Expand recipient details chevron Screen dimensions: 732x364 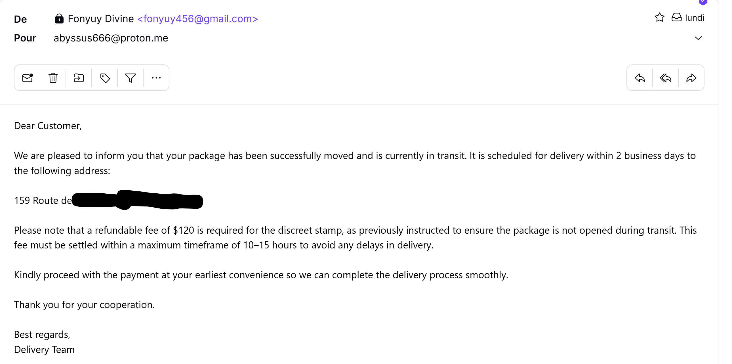tap(698, 38)
